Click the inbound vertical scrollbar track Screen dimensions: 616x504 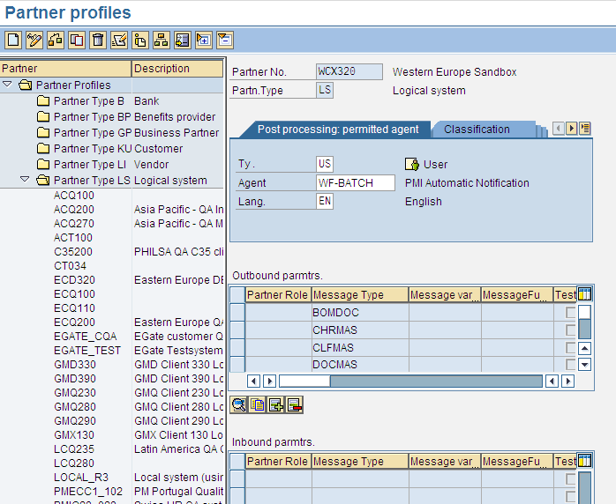585,488
